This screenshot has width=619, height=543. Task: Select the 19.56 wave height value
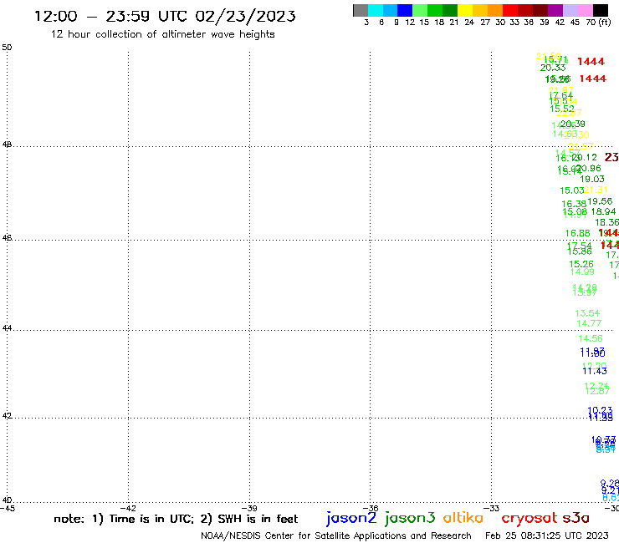(x=600, y=201)
